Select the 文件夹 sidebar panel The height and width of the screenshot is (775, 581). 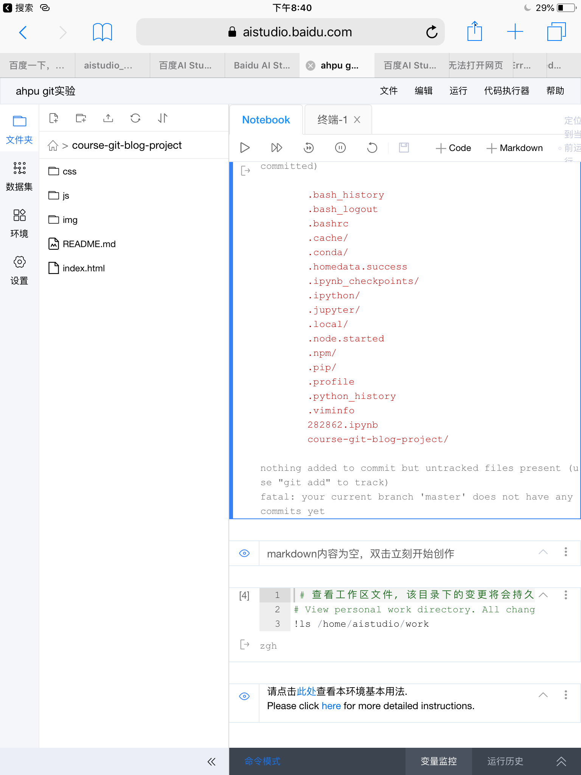[19, 130]
